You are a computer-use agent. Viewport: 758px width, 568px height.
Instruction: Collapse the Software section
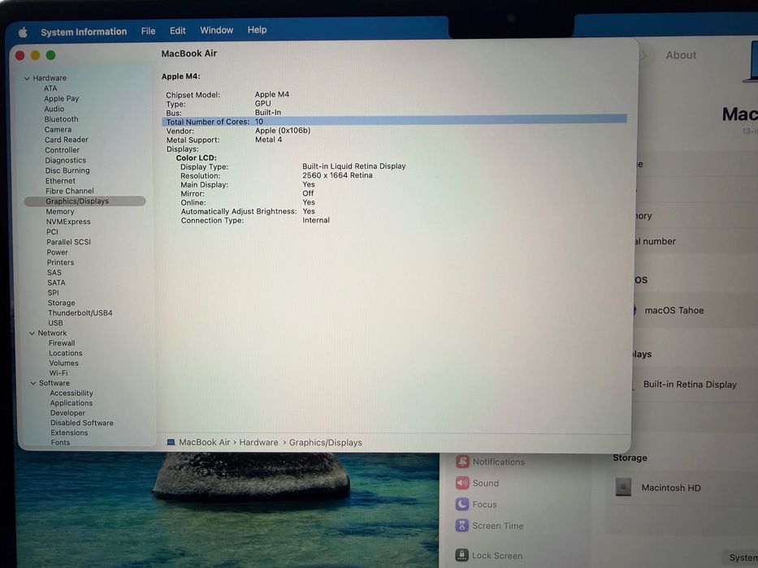(x=32, y=383)
